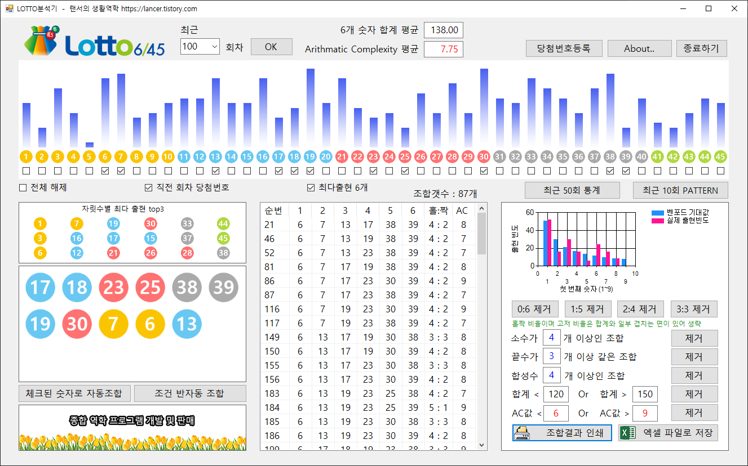Screen dimensions: 748x466
Task: Click large blue ball 17 in selected numbers
Action: 41,287
